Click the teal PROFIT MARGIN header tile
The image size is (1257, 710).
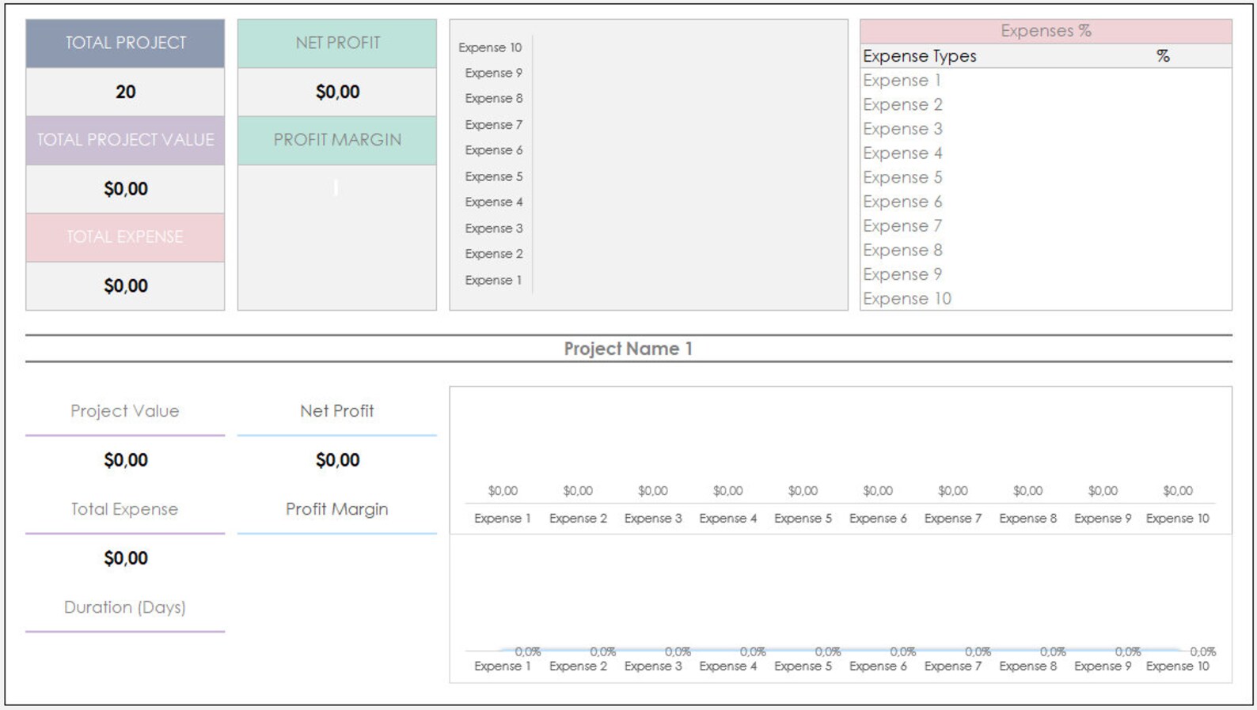click(x=337, y=141)
